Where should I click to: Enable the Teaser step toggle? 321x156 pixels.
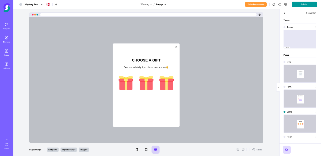click(x=284, y=27)
